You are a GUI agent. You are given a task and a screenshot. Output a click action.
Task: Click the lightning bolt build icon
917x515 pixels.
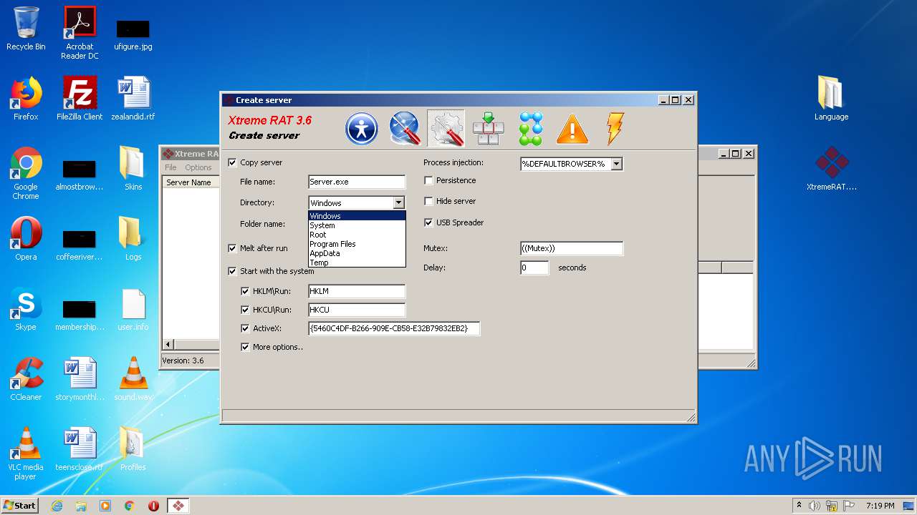[x=615, y=129]
